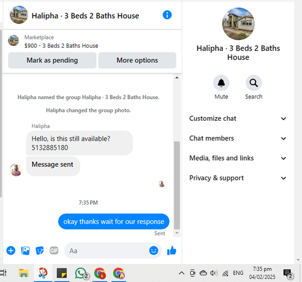Expand the Customize chat section
Image resolution: width=302 pixels, height=282 pixels.
click(238, 118)
